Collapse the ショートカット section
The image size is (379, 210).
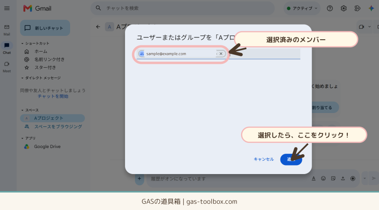22,44
